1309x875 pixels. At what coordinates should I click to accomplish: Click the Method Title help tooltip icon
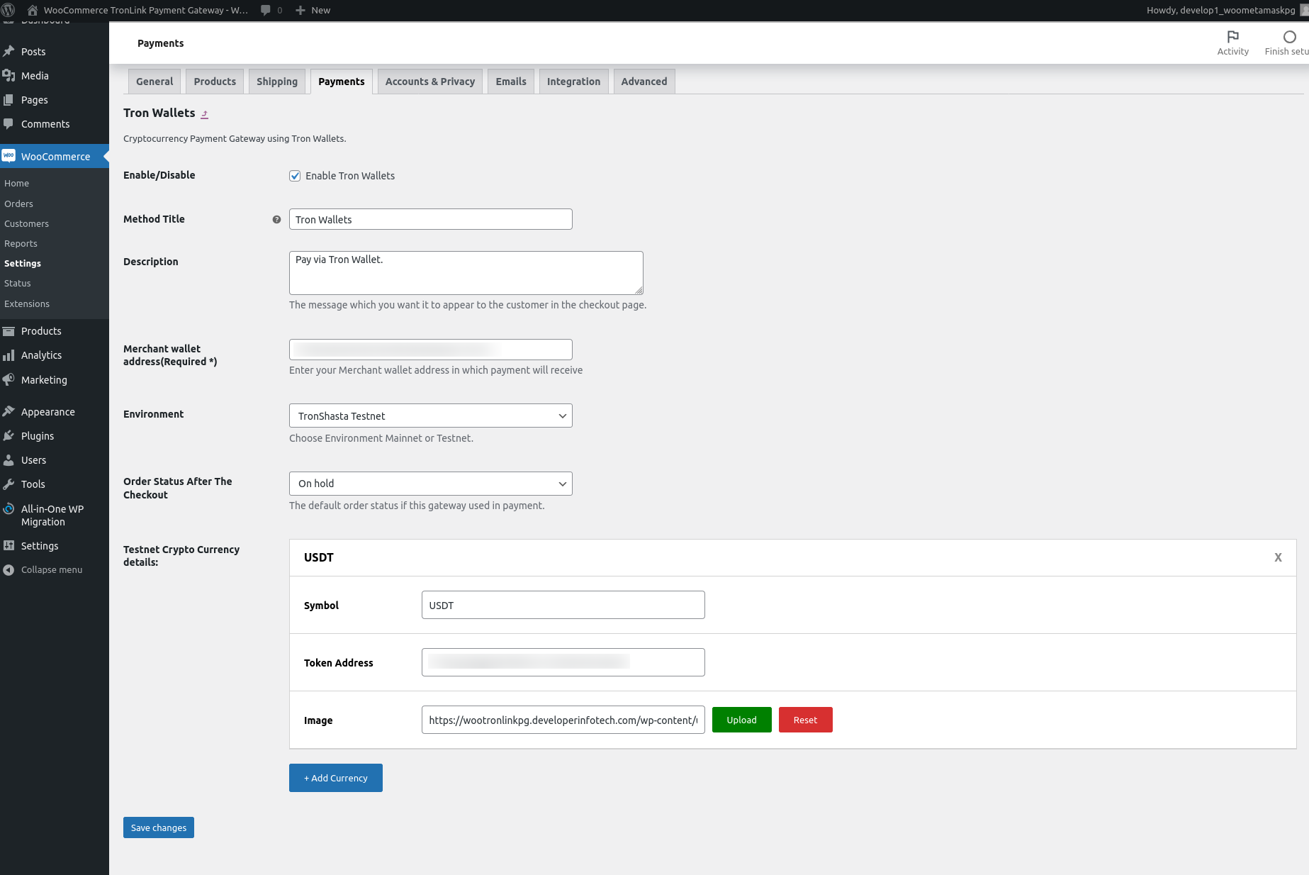(276, 219)
